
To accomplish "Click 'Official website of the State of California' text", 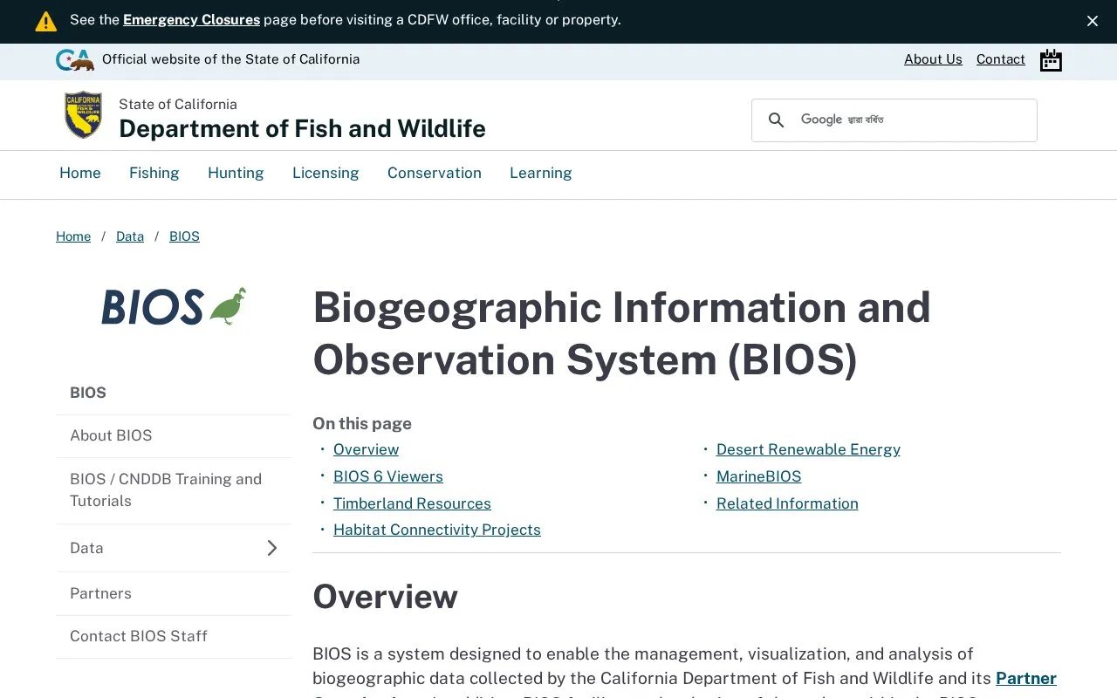I will [230, 59].
